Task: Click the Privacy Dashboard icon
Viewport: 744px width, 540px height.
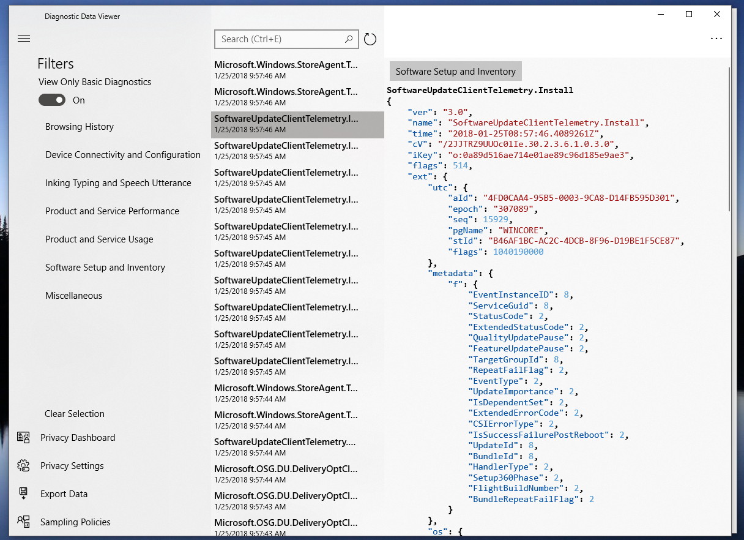Action: tap(24, 438)
